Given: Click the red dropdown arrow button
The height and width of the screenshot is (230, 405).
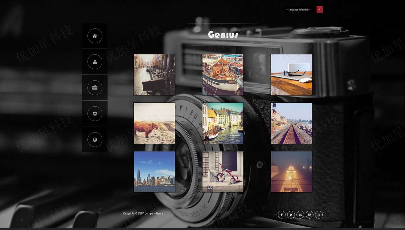Looking at the screenshot, I should tap(320, 9).
